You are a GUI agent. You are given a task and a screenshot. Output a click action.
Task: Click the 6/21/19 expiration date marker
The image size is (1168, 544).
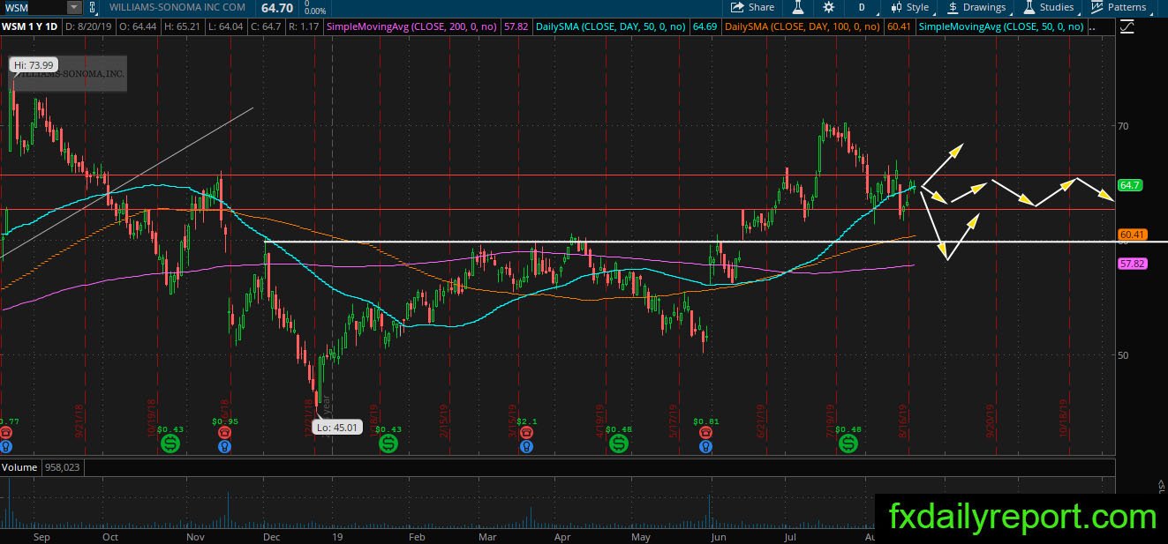(760, 421)
